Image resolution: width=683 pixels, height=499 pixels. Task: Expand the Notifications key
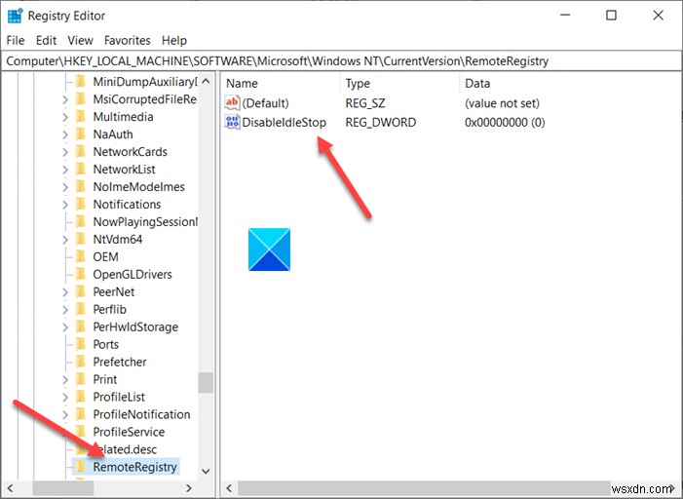[65, 205]
